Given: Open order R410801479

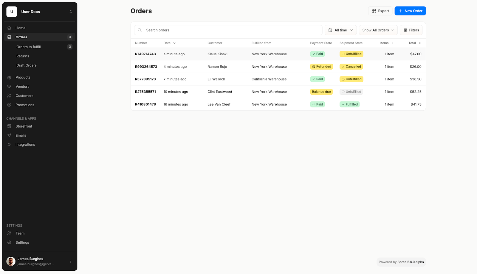Looking at the screenshot, I should [x=145, y=104].
